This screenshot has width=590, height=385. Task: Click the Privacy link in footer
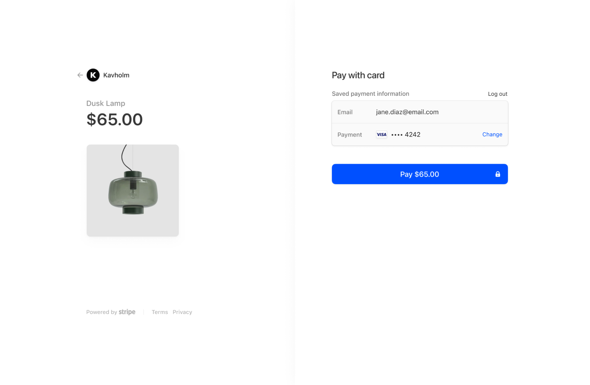tap(182, 312)
